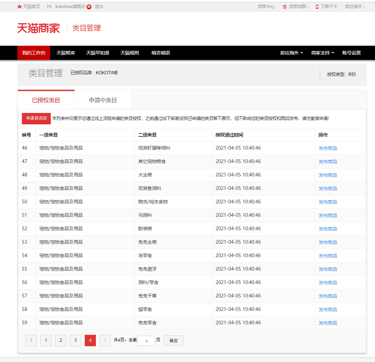This screenshot has height=362, width=375.
Task: Click the 编号 column header
Action: (26, 135)
